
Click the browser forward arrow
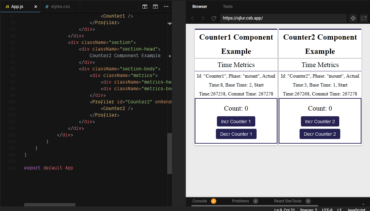(203, 18)
